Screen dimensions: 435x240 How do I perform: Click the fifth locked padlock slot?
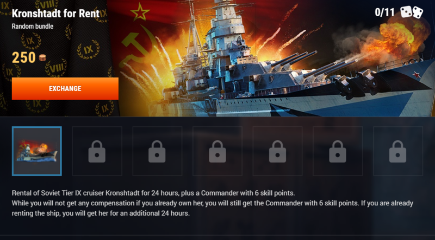[338, 151]
